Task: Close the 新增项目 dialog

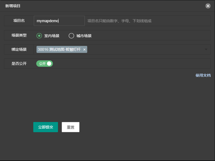Action: click(x=208, y=6)
